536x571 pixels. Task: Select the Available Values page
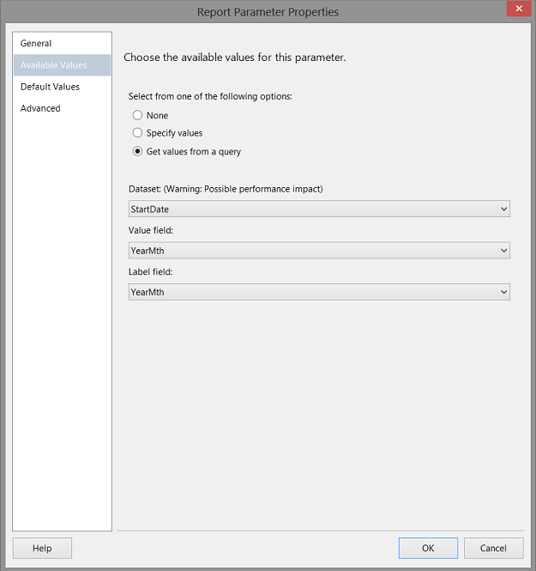click(53, 65)
